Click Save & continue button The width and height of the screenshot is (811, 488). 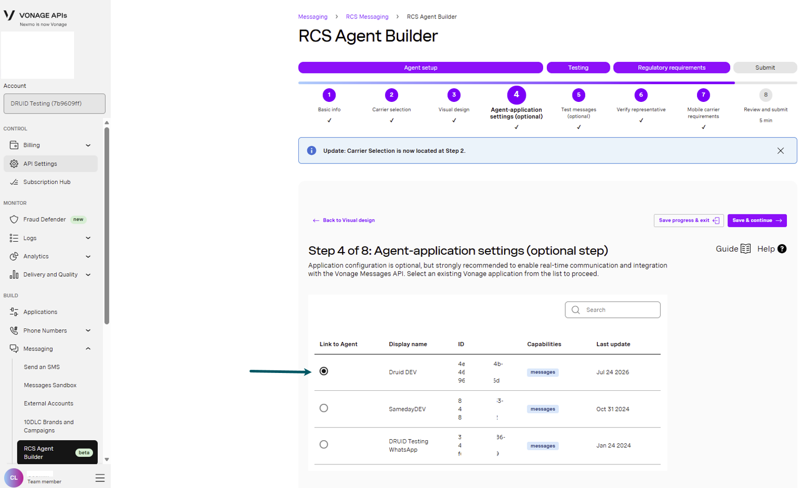click(x=757, y=221)
